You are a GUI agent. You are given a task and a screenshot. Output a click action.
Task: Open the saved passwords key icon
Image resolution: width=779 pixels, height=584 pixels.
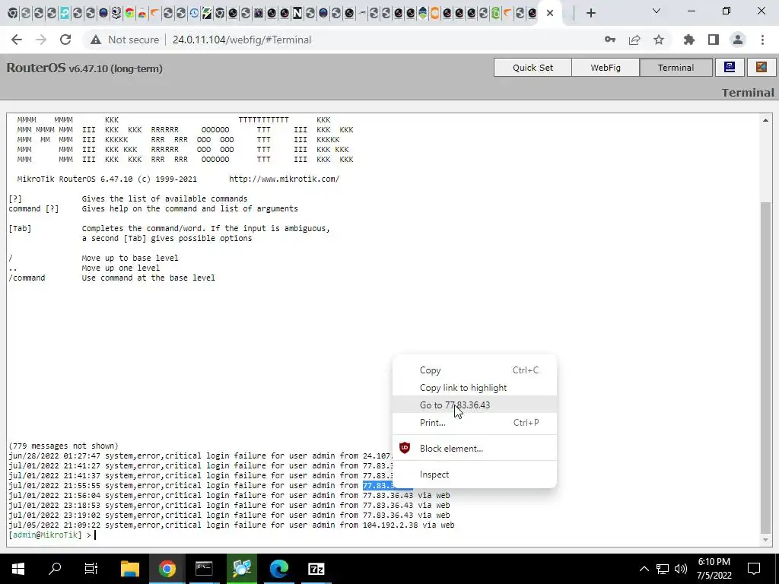point(610,40)
